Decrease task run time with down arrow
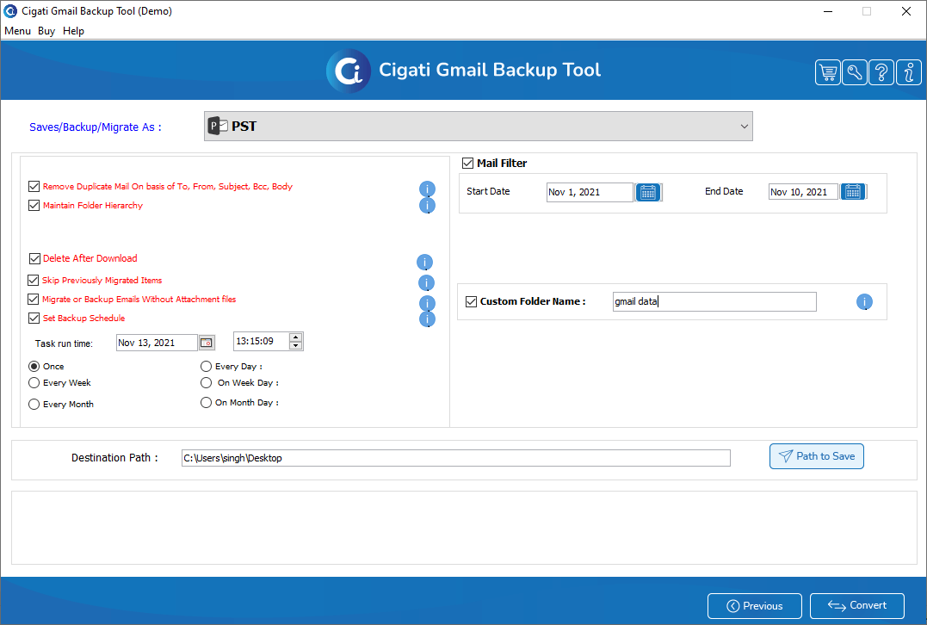The height and width of the screenshot is (625, 927). [x=295, y=345]
